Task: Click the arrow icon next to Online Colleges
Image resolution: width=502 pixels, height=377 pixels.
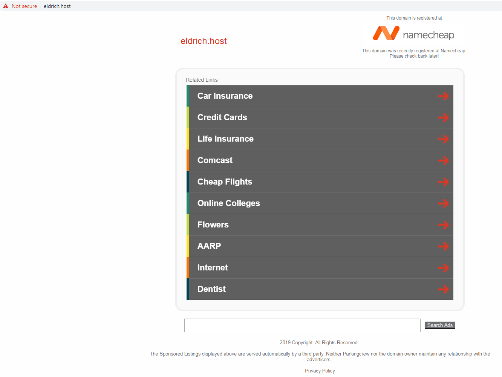Action: coord(443,203)
